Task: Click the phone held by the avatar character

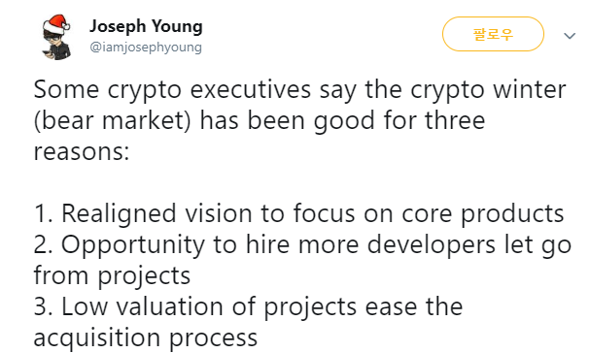Action: coord(47,54)
